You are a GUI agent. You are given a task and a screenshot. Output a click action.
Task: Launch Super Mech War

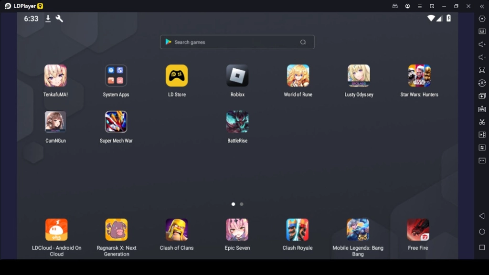pos(116,122)
